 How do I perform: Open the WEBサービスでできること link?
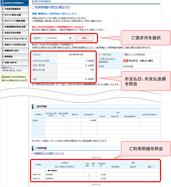[15, 77]
